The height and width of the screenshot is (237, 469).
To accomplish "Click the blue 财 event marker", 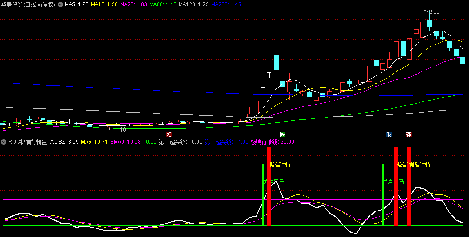I will pos(389,135).
